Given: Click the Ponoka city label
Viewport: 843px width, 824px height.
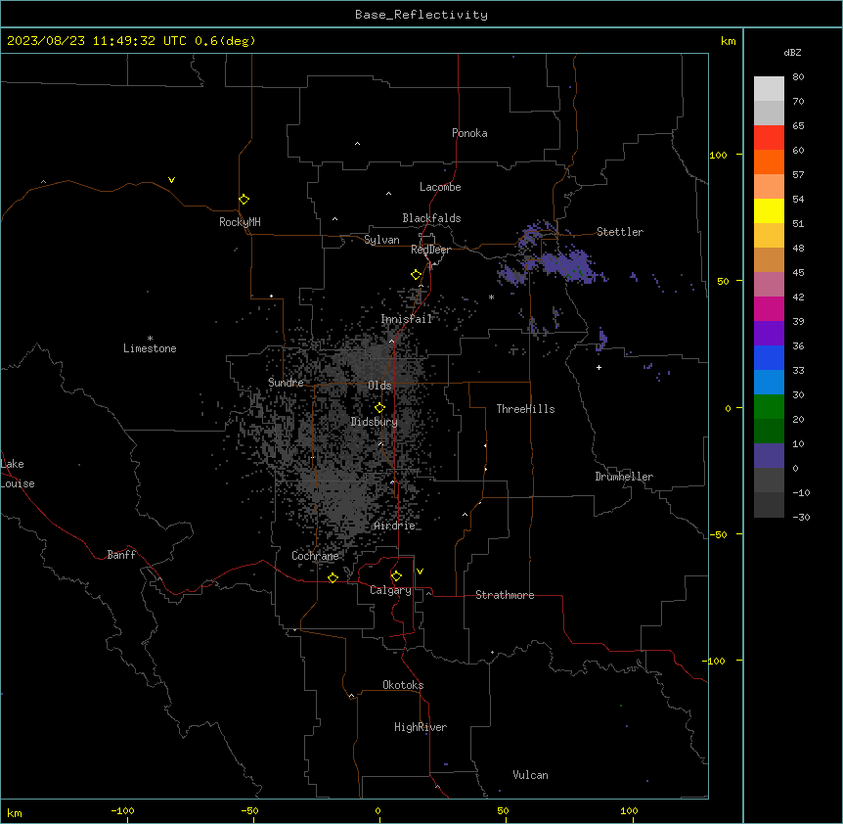Looking at the screenshot, I should click(469, 133).
